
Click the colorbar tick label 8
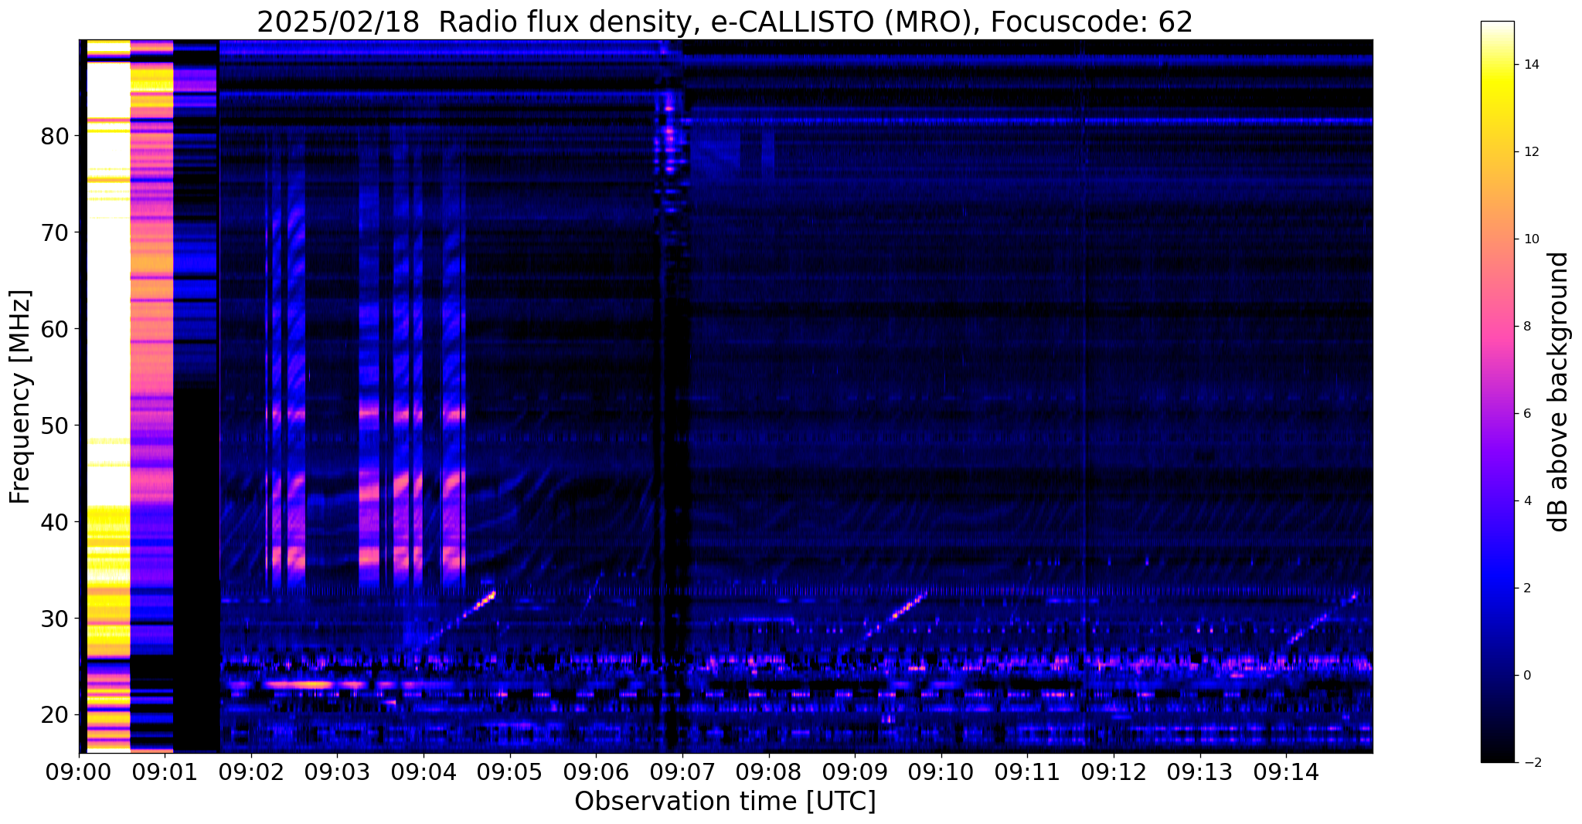1526,327
